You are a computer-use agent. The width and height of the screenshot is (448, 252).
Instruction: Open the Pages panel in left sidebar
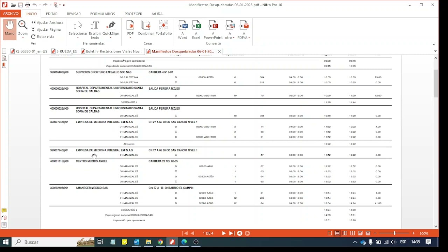(4, 51)
